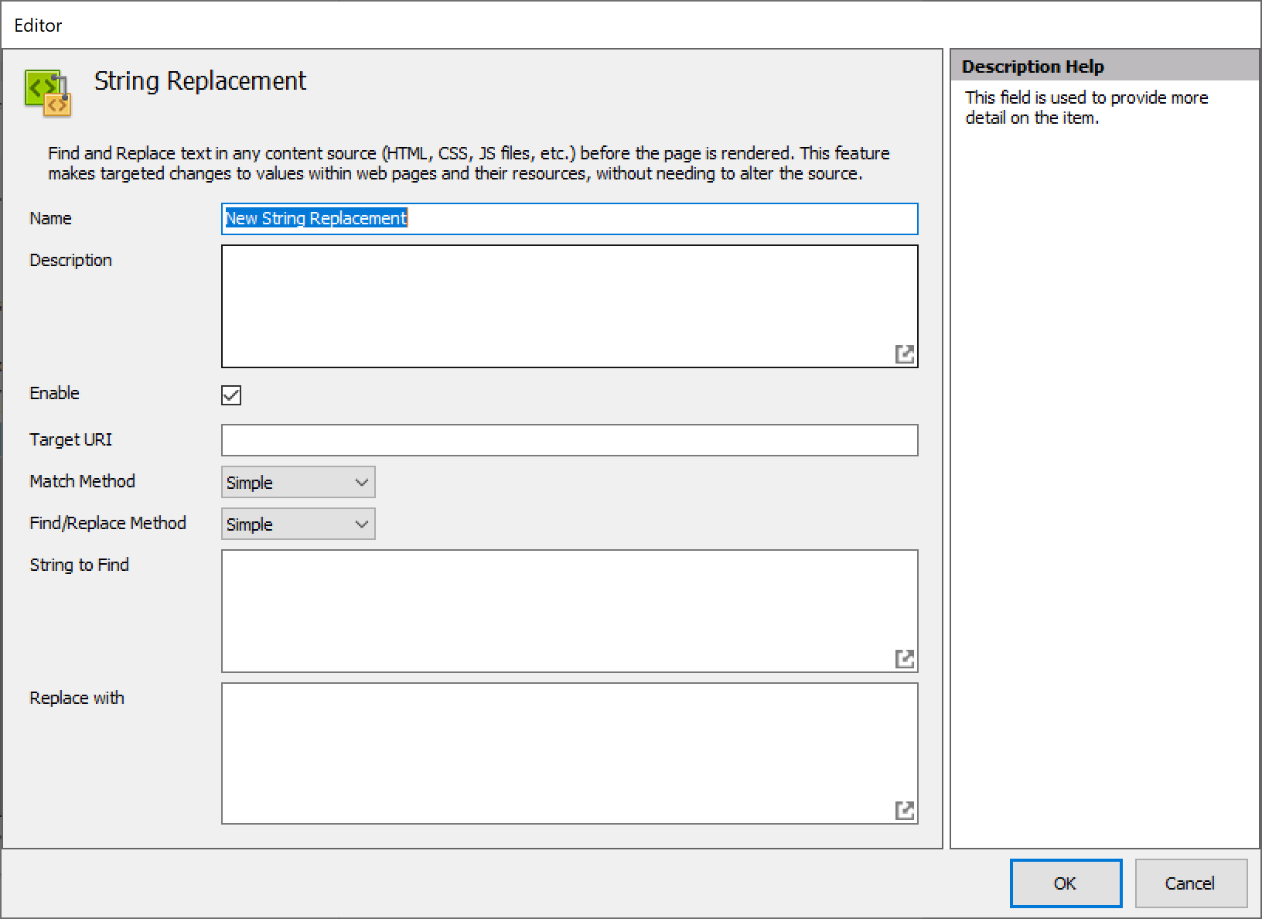The width and height of the screenshot is (1262, 919).
Task: Click the green code icon in header
Action: point(40,85)
